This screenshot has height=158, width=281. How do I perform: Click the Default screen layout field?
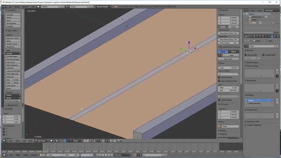(x=50, y=7)
